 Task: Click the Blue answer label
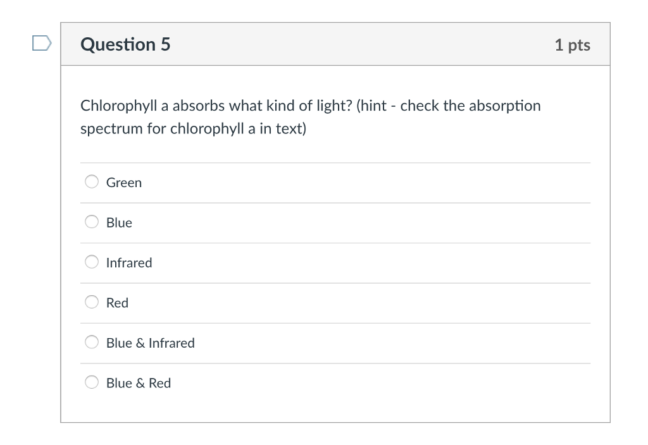tap(119, 222)
